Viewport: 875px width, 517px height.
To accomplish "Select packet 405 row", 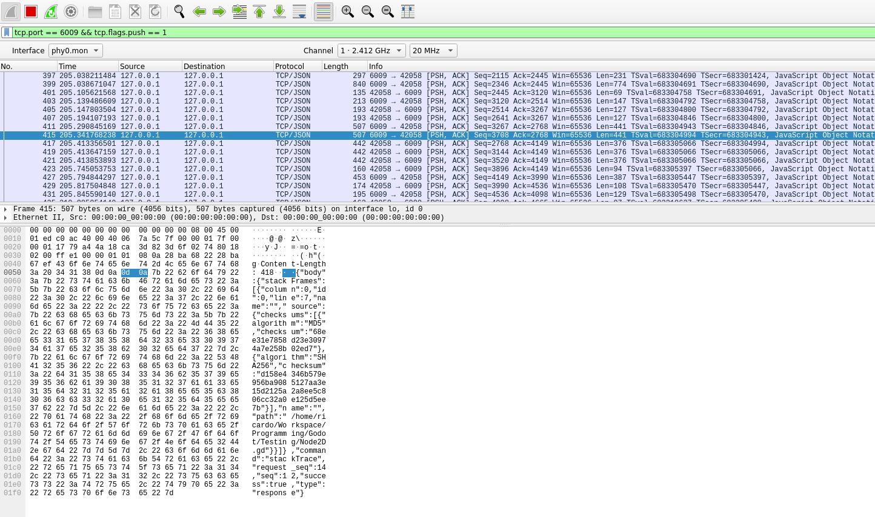I will tap(438, 110).
